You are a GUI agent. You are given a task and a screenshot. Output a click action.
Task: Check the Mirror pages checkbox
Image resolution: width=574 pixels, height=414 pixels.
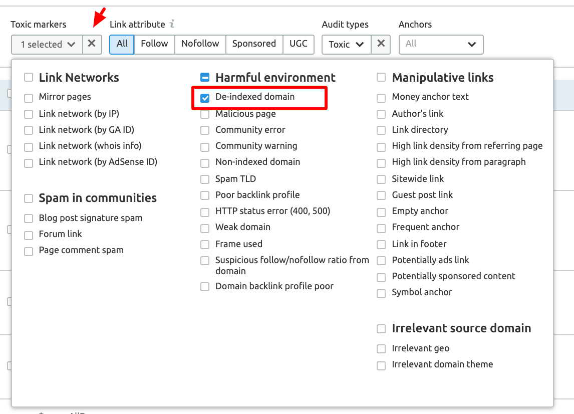pos(29,98)
